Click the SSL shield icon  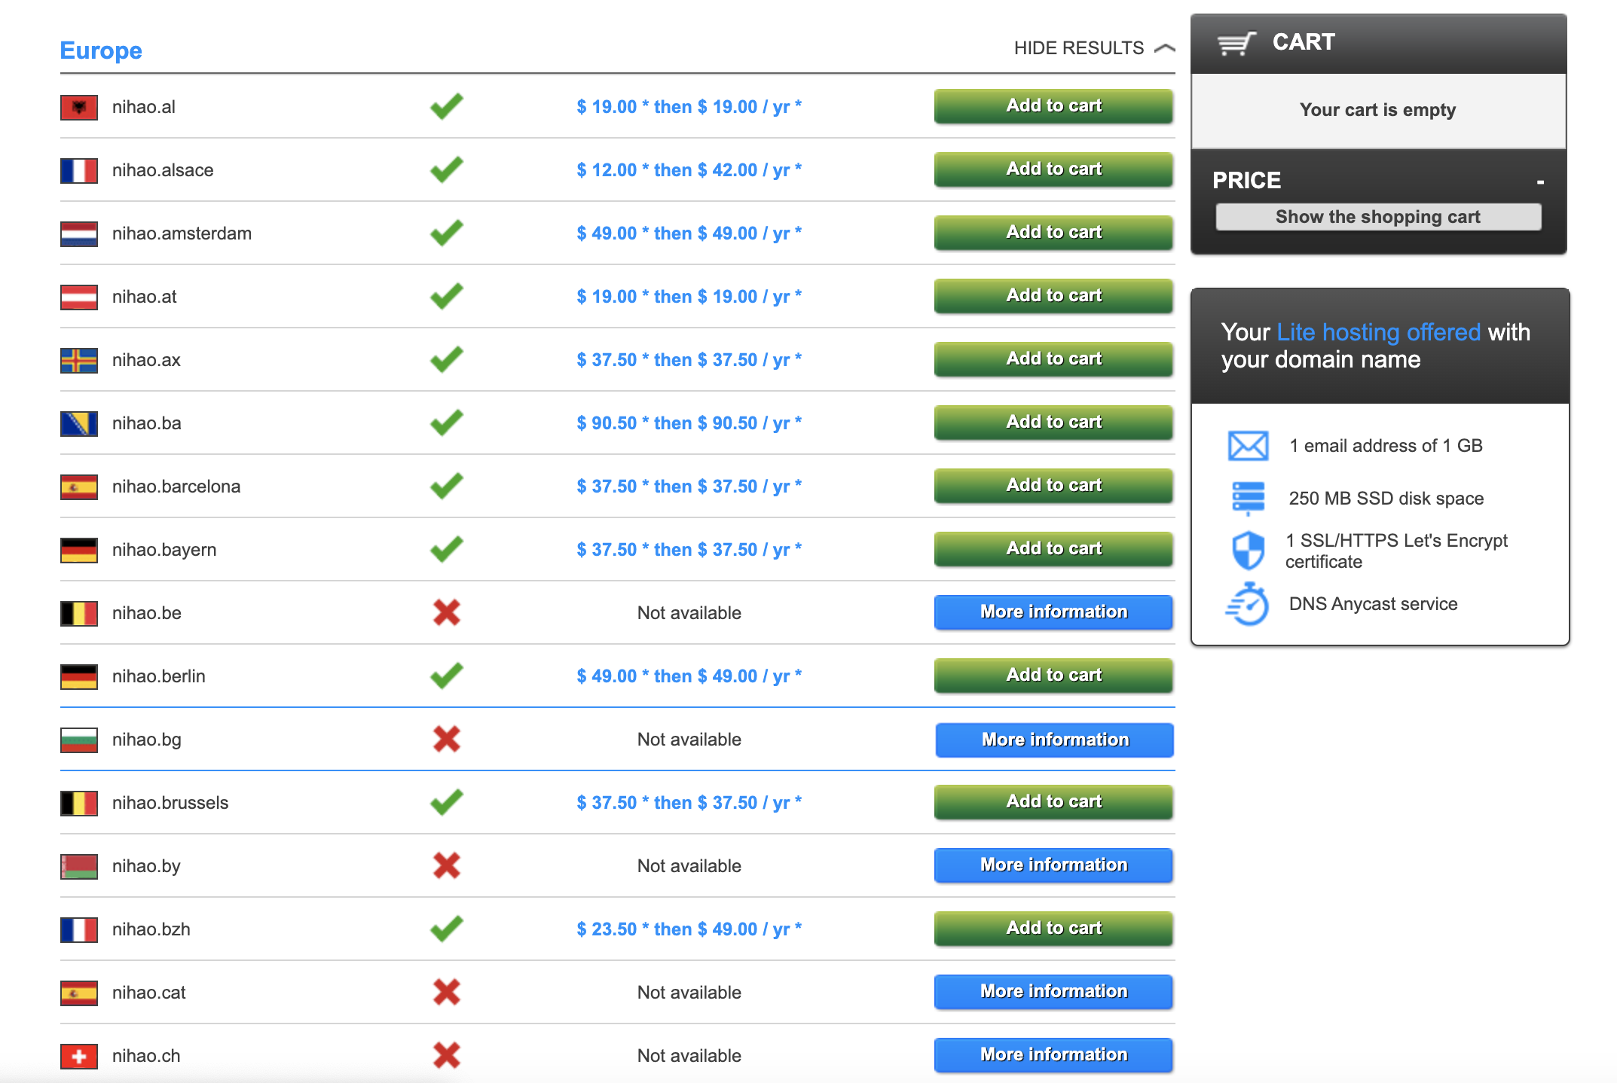pyautogui.click(x=1248, y=551)
